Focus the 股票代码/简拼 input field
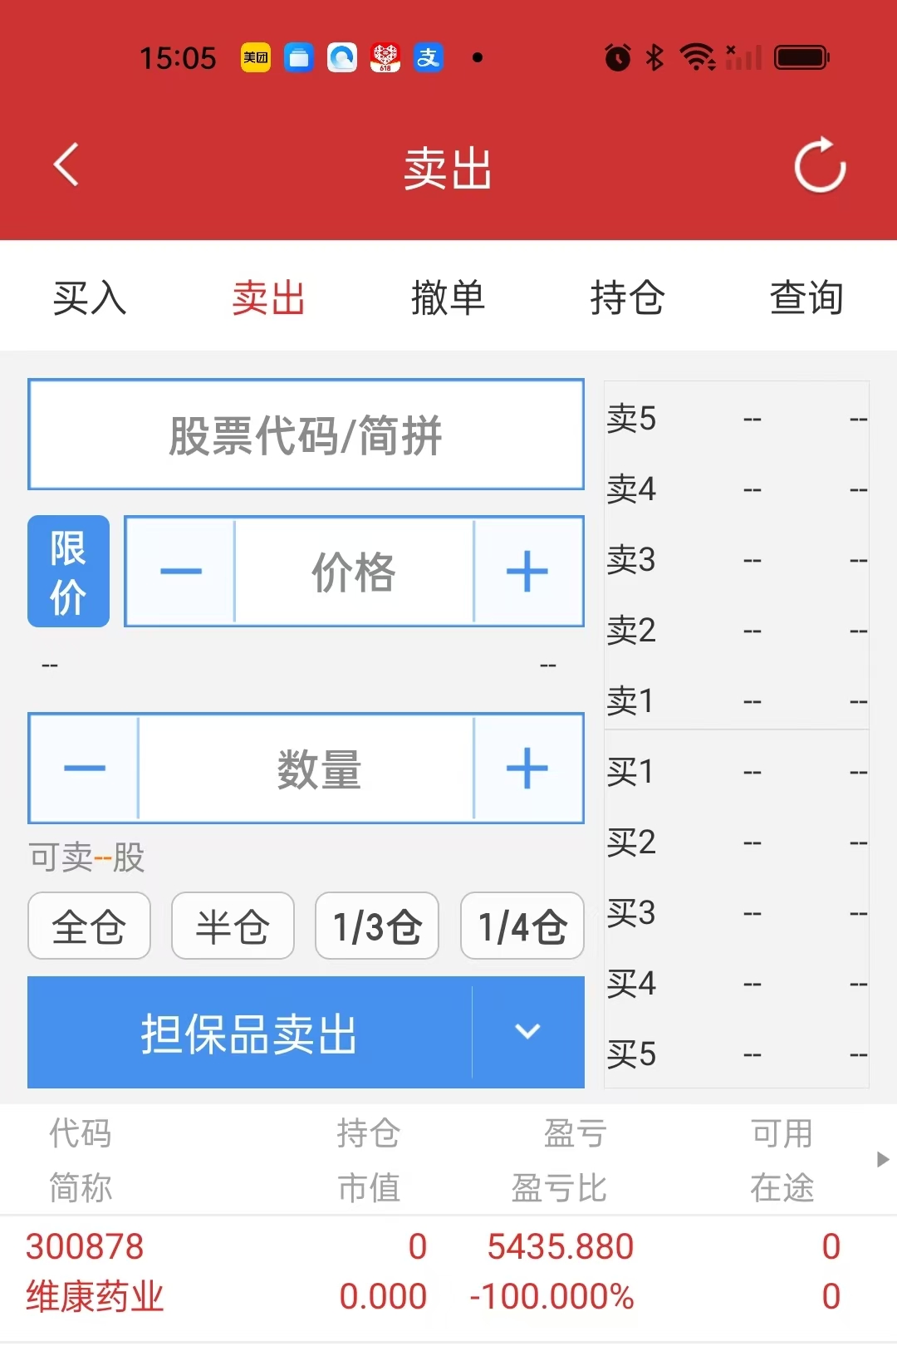This screenshot has width=897, height=1346. pos(306,435)
